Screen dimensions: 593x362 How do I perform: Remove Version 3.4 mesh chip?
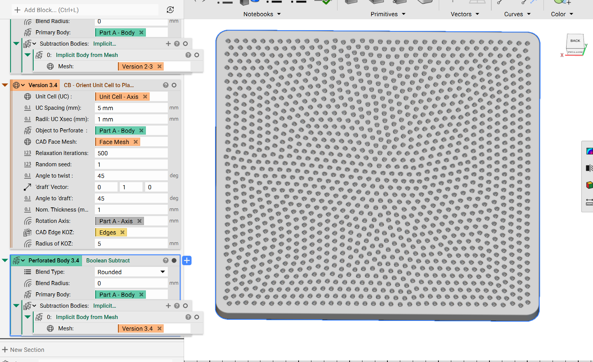pos(159,328)
